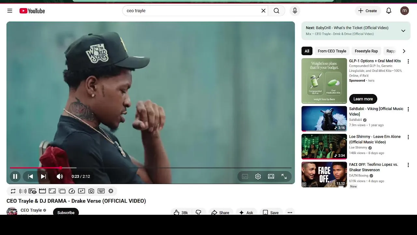The height and width of the screenshot is (235, 417).
Task: Click 'Learn more' on the hers ad
Action: tap(363, 99)
